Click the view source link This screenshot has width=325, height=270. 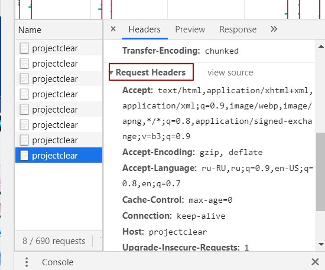coord(230,73)
